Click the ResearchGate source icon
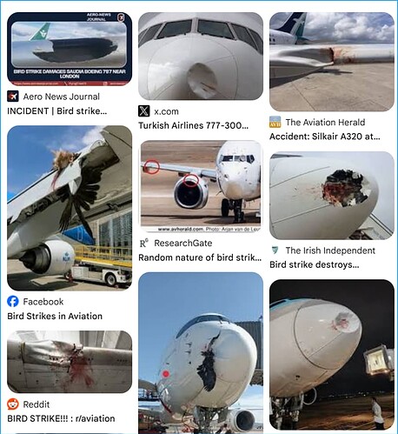Viewport: 398px width, 434px height. click(144, 243)
